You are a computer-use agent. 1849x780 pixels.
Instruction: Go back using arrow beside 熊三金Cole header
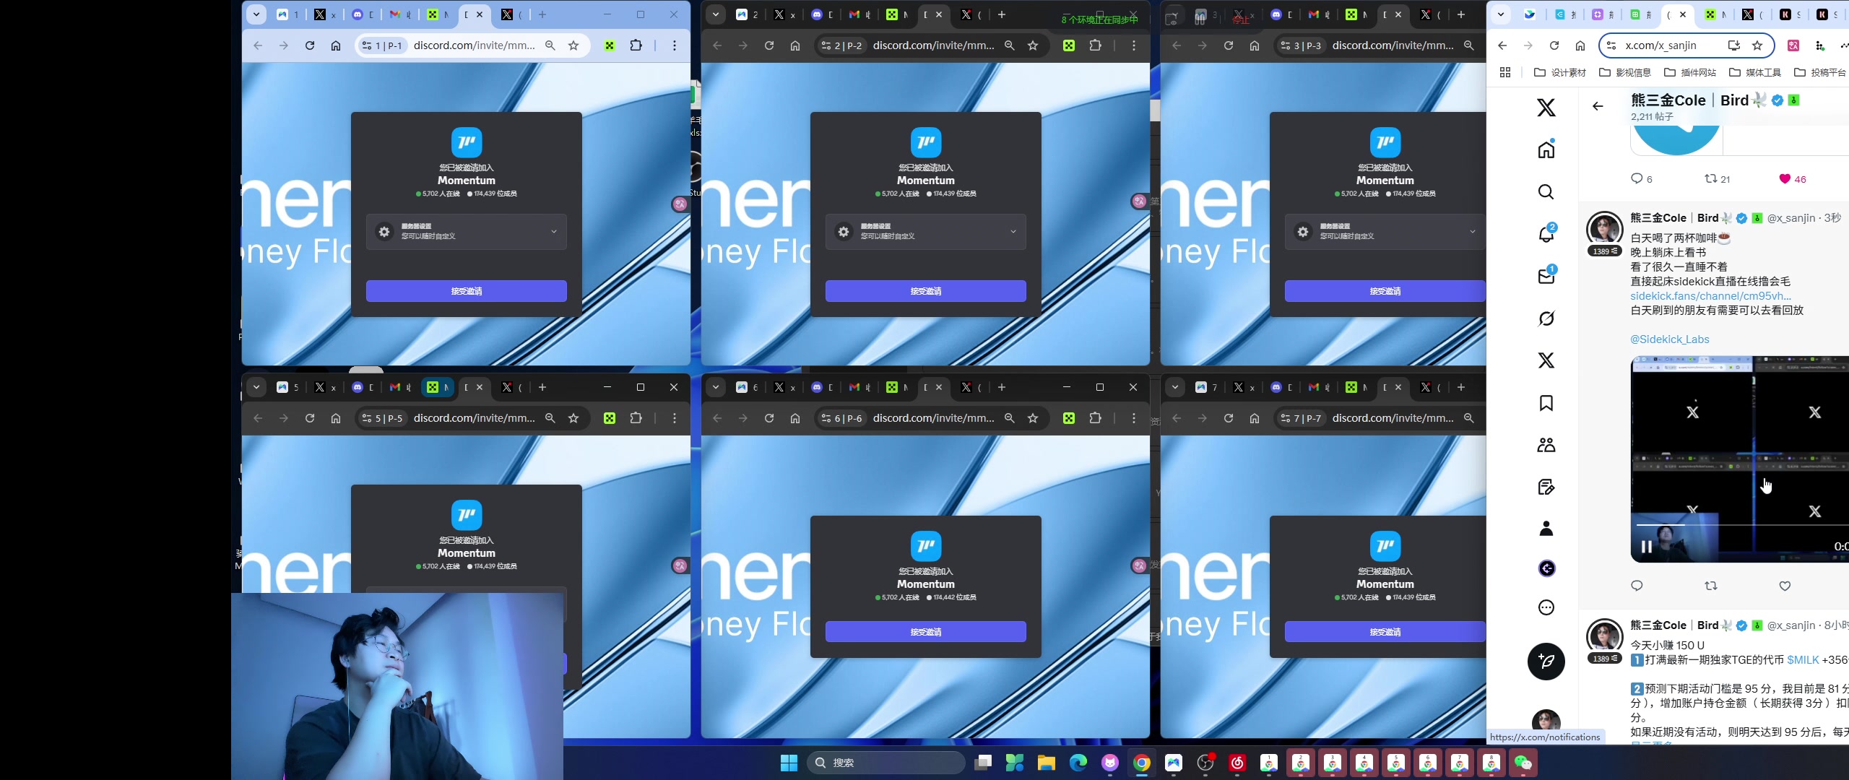(x=1598, y=106)
